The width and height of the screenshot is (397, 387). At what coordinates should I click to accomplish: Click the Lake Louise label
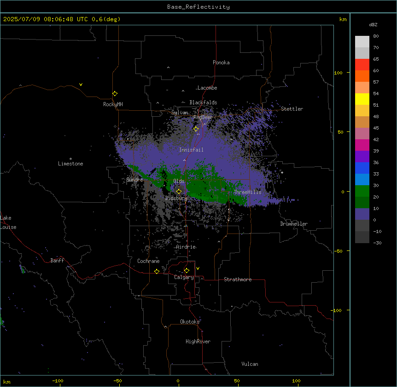pos(8,222)
